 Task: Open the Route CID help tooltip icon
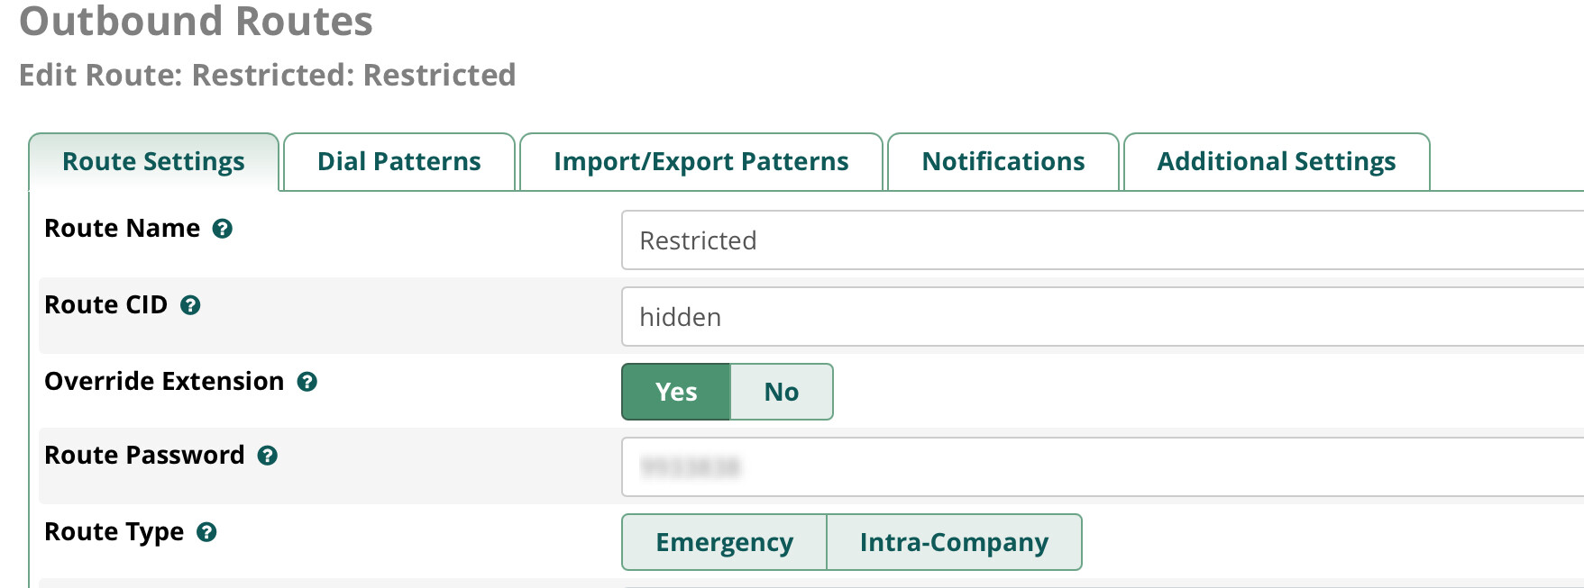(x=190, y=305)
